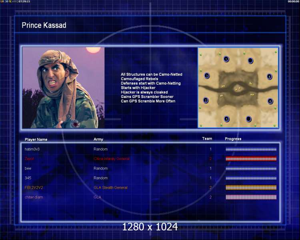Click the Prince Kassad title text
Image resolution: width=300 pixels, height=240 pixels.
(44, 25)
